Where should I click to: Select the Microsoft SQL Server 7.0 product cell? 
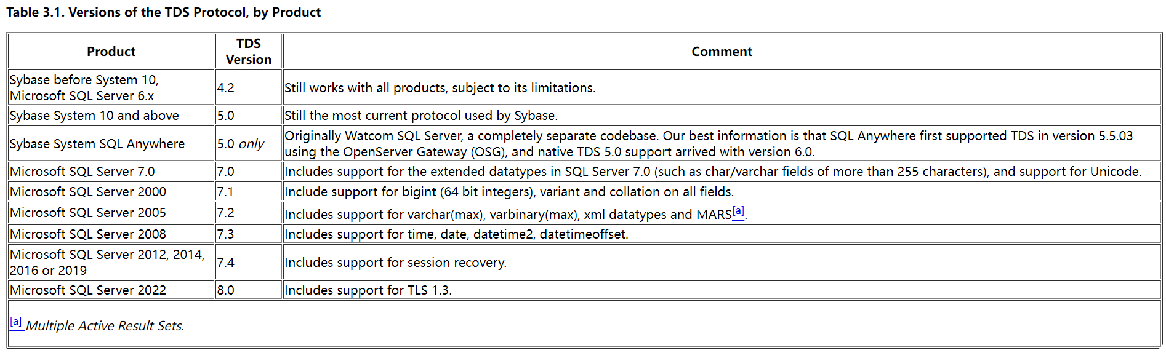point(111,172)
